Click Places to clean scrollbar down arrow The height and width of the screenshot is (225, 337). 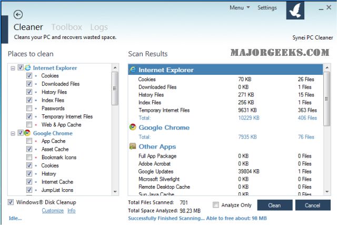point(115,191)
